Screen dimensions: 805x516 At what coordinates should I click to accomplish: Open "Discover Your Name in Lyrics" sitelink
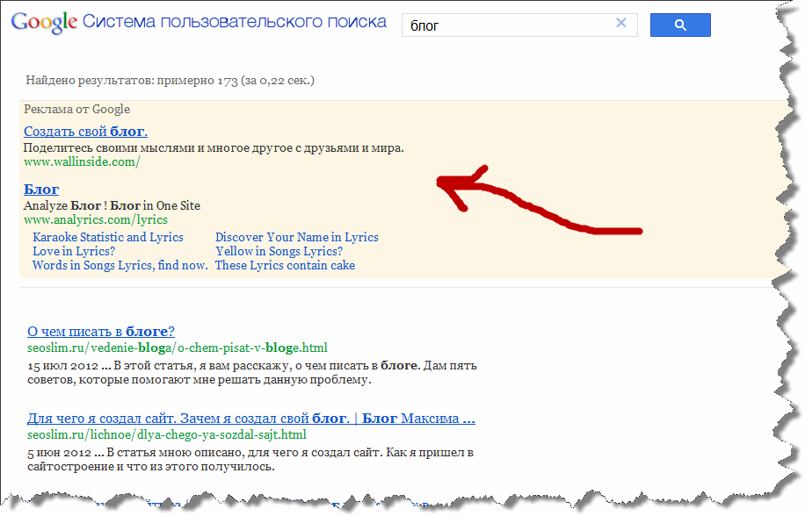point(297,237)
